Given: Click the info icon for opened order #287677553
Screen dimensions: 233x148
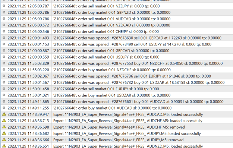Looking at the screenshot, I should tap(4, 63).
